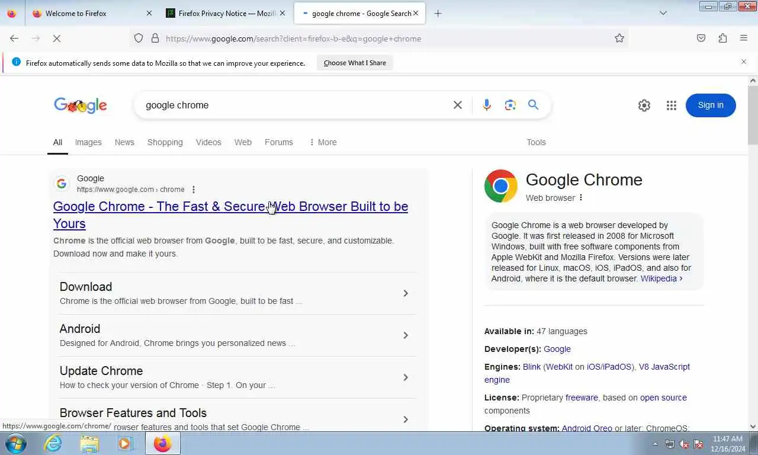This screenshot has width=758, height=455.
Task: Click the Sign in button
Action: (711, 105)
